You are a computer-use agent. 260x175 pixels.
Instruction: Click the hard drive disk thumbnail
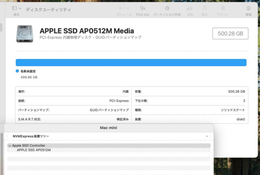(25, 34)
